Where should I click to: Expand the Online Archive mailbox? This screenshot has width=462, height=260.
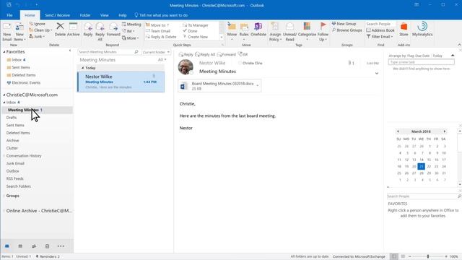pyautogui.click(x=4, y=211)
